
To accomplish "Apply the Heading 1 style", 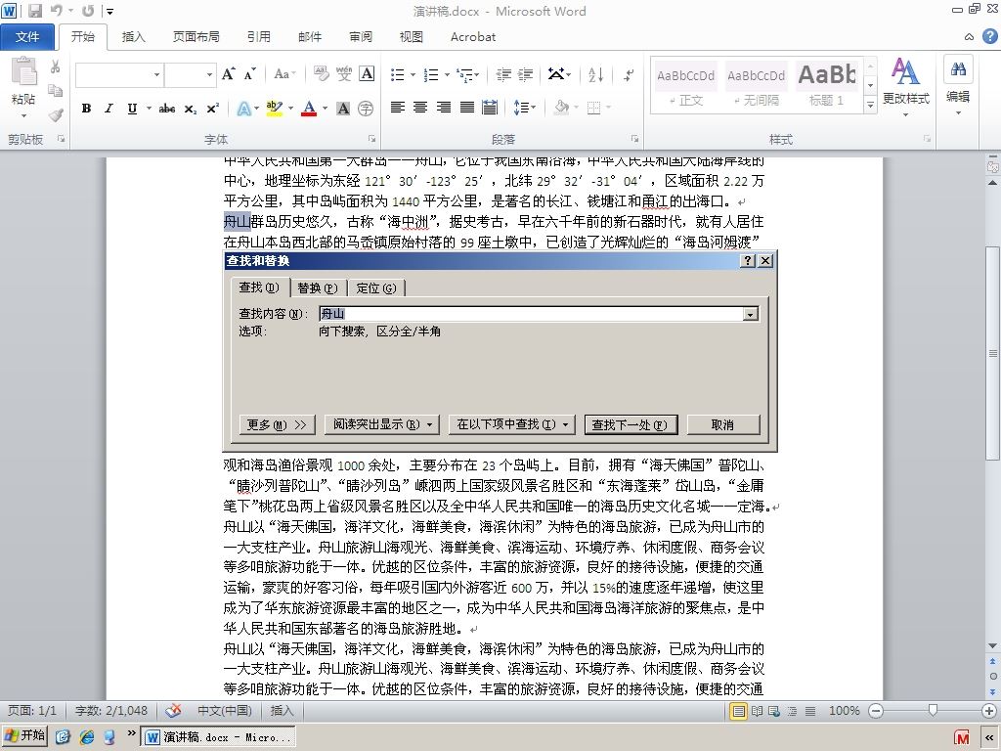I will (x=827, y=86).
